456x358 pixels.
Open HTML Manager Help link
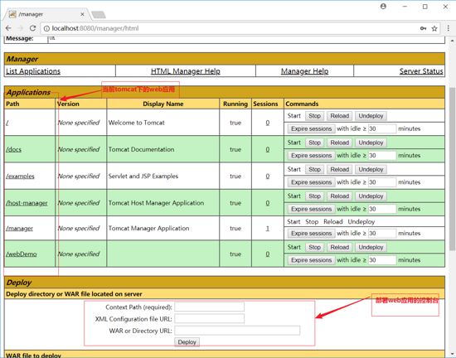pyautogui.click(x=186, y=71)
